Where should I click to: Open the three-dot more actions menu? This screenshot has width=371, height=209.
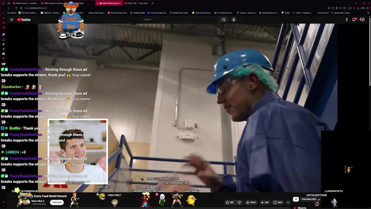288,202
